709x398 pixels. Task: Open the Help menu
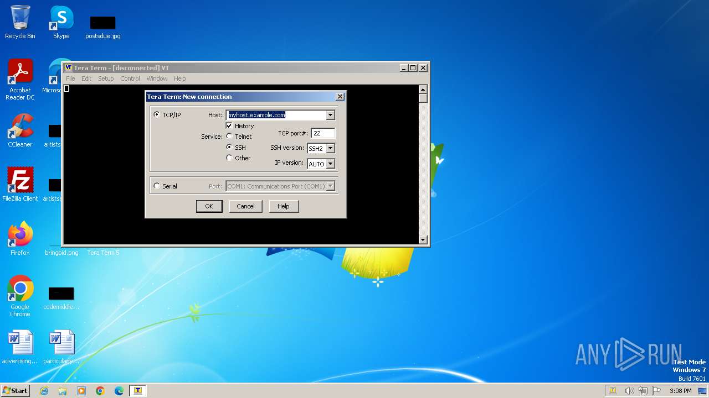click(179, 78)
